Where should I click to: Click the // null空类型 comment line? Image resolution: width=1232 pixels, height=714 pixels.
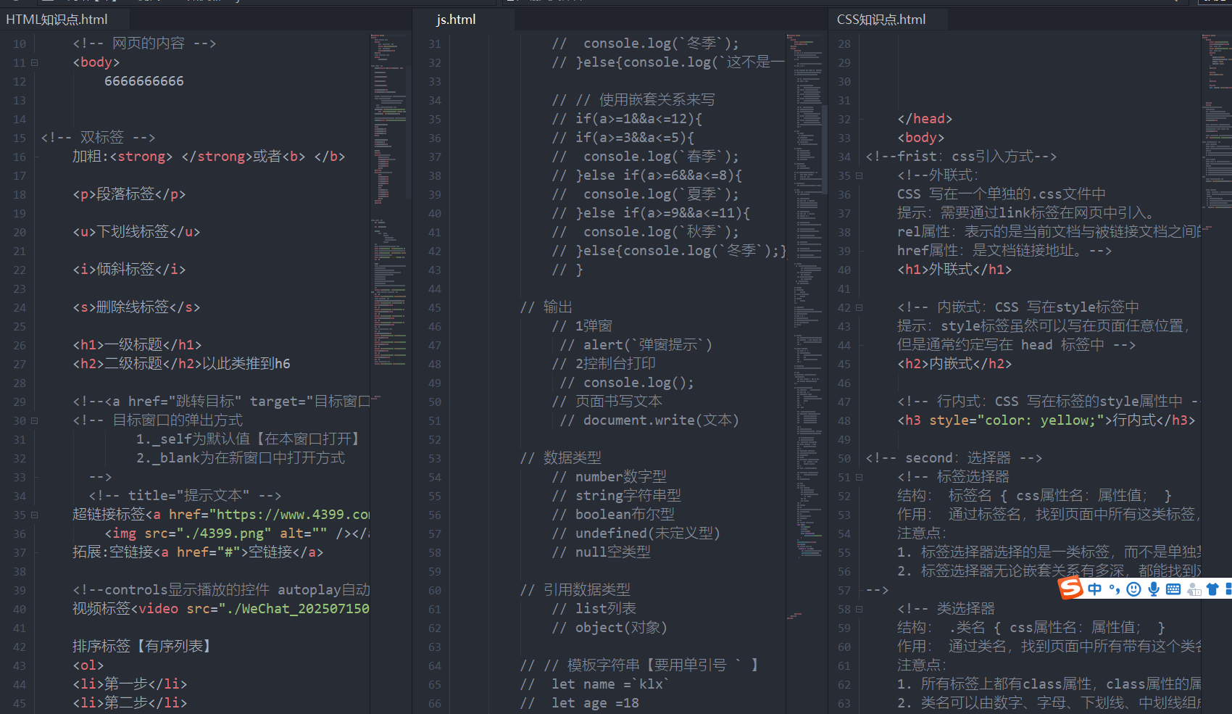(x=602, y=552)
